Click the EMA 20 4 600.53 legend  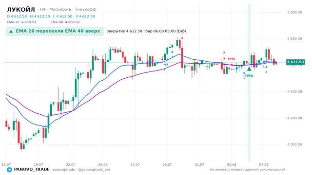tap(21, 22)
